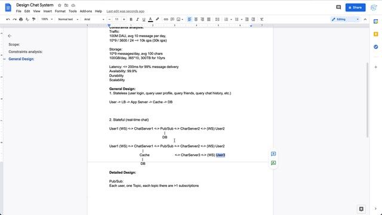This screenshot has width=382, height=215.
Task: Decrease font size with minus button
Action: [109, 19]
